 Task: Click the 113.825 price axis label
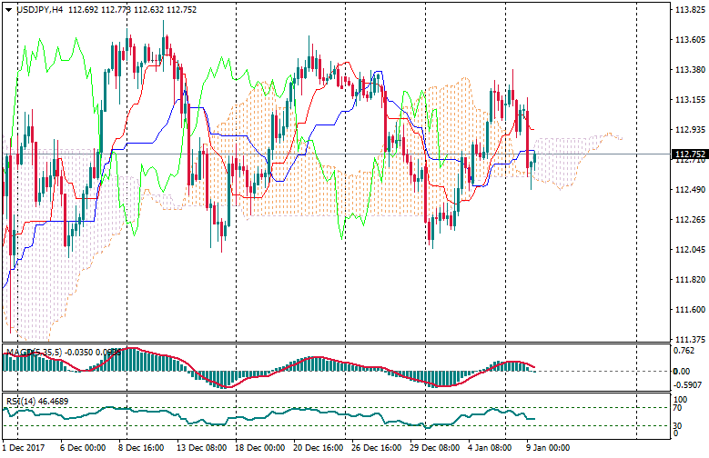[x=689, y=9]
